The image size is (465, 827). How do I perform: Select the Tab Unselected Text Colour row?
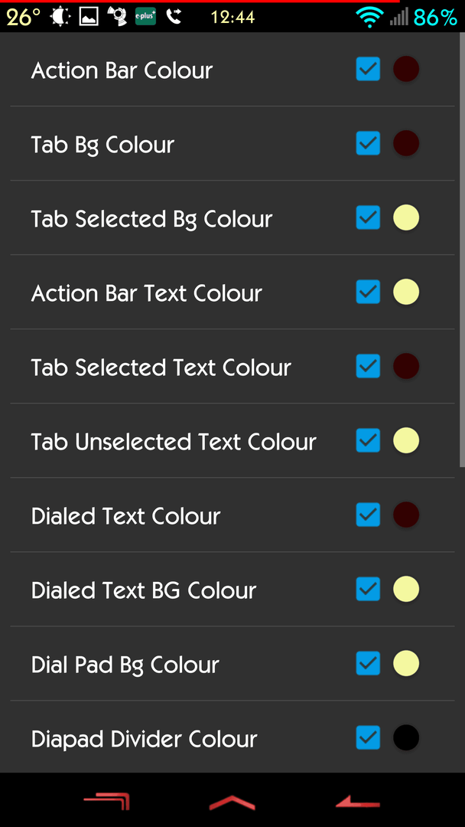232,441
